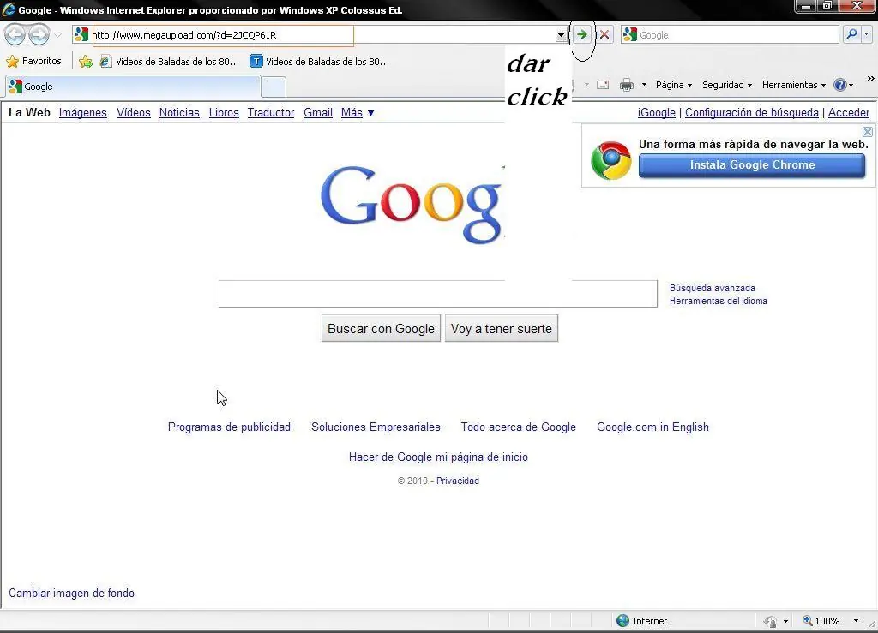The height and width of the screenshot is (633, 878).
Task: Close the Chrome promo box
Action: [x=868, y=132]
